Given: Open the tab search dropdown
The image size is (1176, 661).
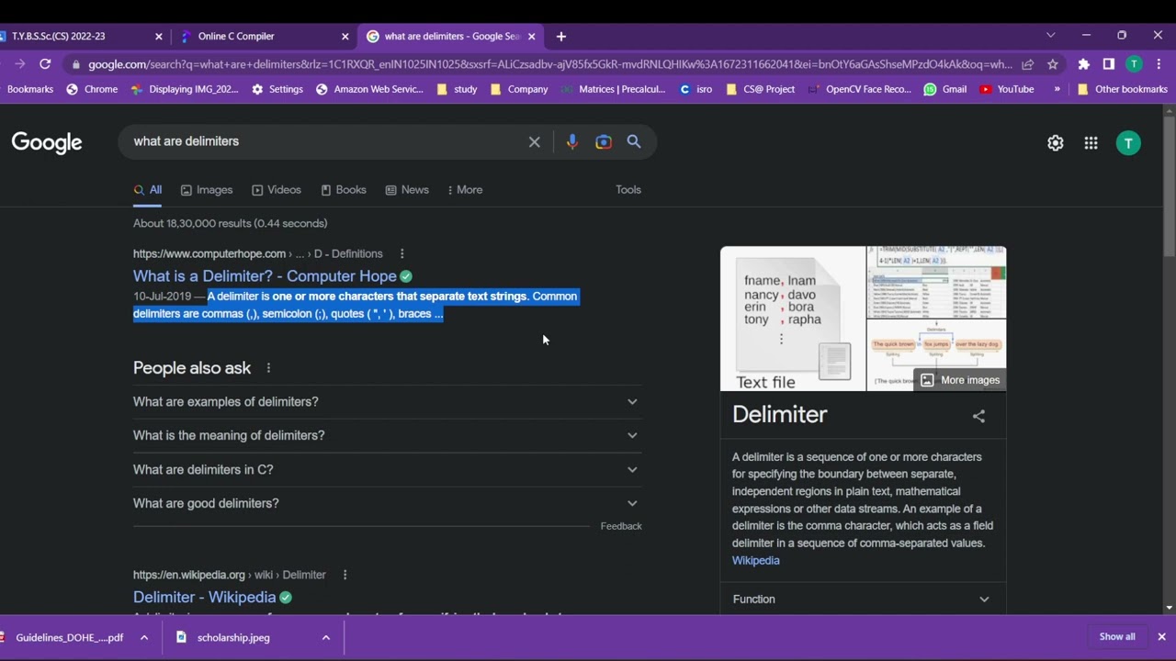Looking at the screenshot, I should pyautogui.click(x=1051, y=35).
